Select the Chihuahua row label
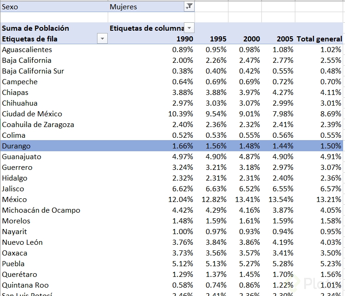345x296 pixels. point(20,103)
